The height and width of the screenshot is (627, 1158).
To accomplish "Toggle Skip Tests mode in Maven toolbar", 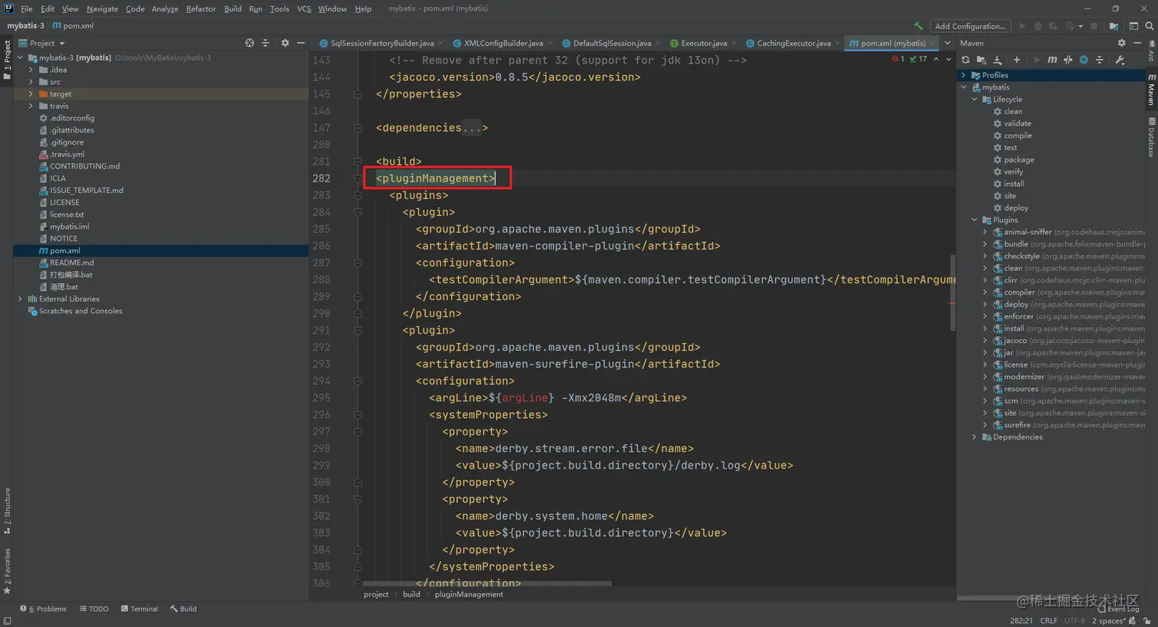I will (x=1084, y=60).
